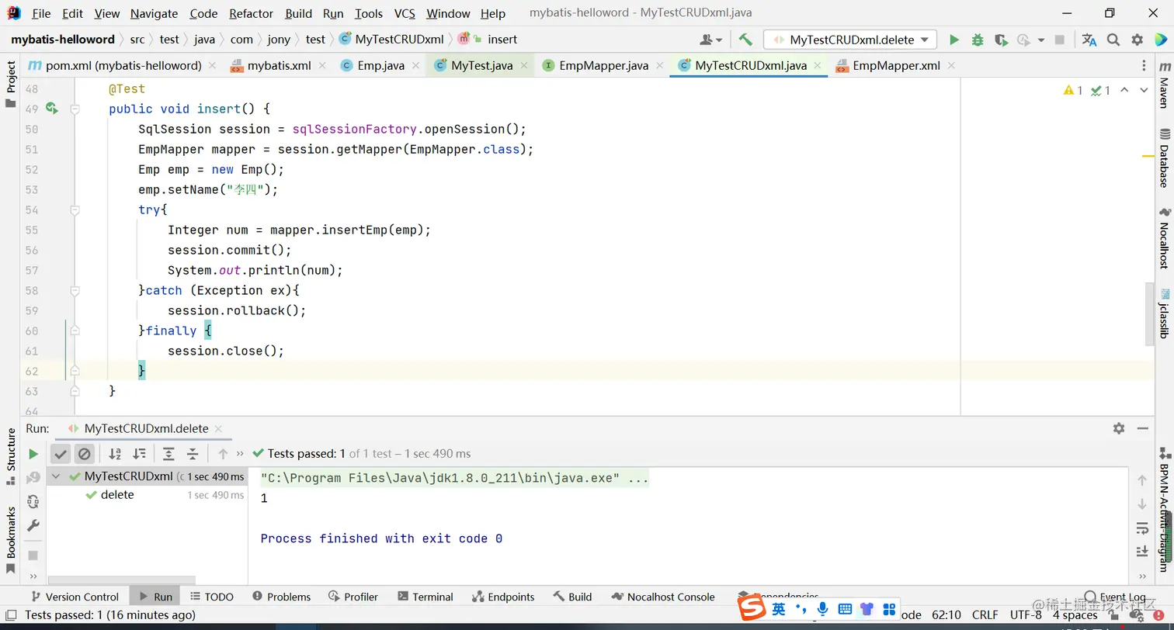Toggle scroll to end of console
Image resolution: width=1174 pixels, height=630 pixels.
1142,552
